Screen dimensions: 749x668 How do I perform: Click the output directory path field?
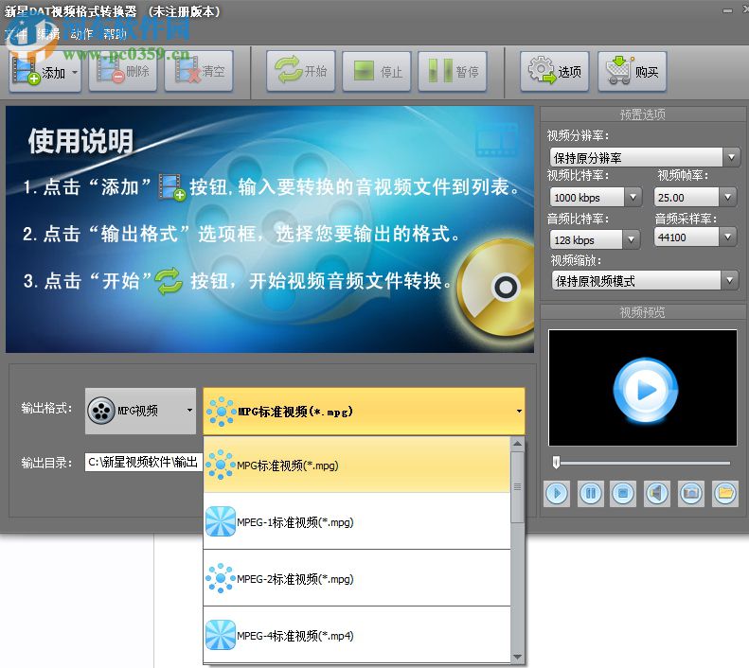(144, 462)
